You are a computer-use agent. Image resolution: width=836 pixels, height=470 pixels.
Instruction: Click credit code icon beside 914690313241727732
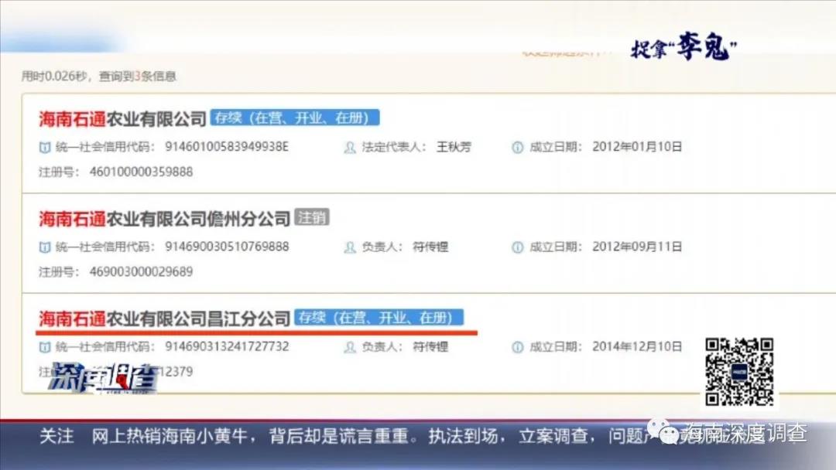(x=45, y=347)
